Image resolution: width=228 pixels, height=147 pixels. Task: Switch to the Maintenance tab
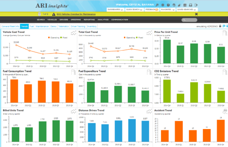pyautogui.click(x=42, y=27)
